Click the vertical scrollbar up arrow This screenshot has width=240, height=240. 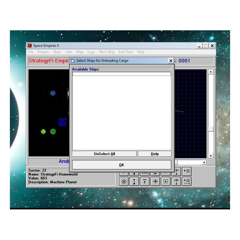point(211,72)
